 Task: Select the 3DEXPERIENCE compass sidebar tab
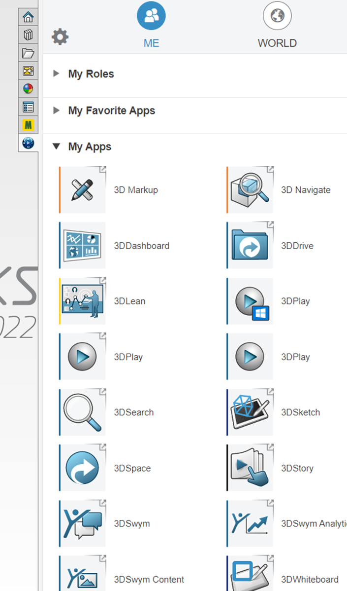[x=28, y=143]
